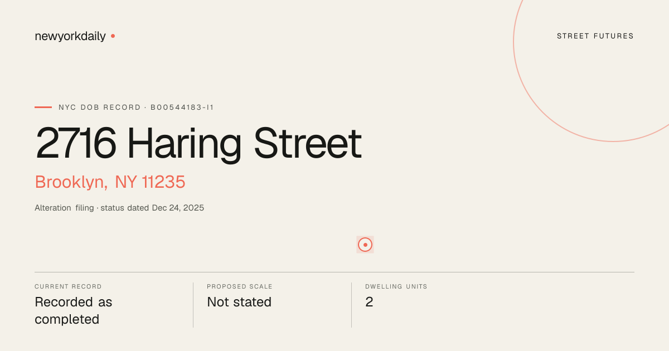Image resolution: width=669 pixels, height=351 pixels.
Task: Click the NYC DOB Record number B00544183-I1
Action: click(x=182, y=108)
